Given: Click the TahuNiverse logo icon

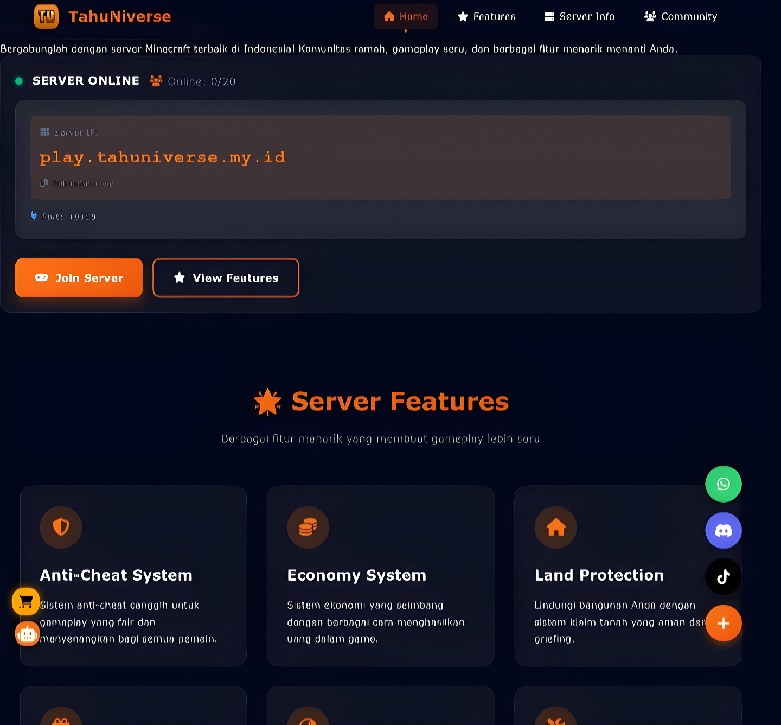Looking at the screenshot, I should point(46,16).
